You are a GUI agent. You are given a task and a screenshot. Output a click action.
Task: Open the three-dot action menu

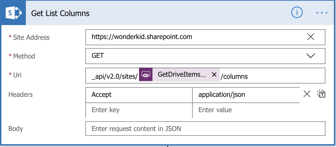(322, 13)
